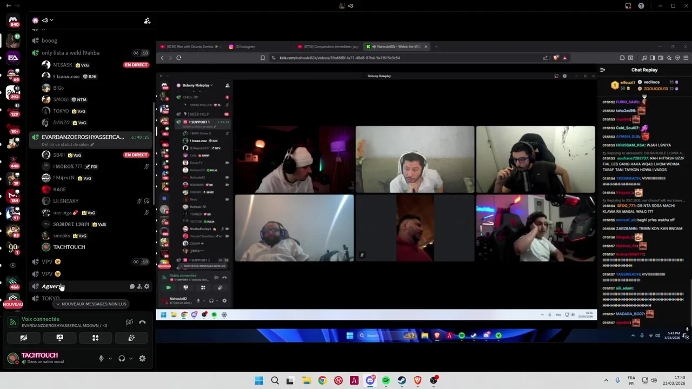Open Windows Start menu
Viewport: 692px width, 389px height.
pyautogui.click(x=259, y=380)
